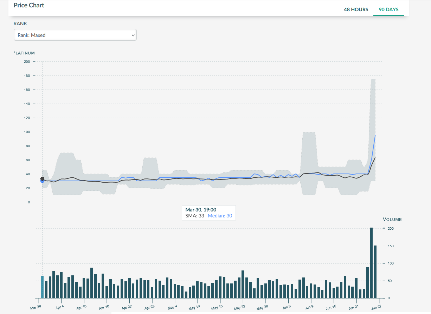The width and height of the screenshot is (431, 314).
Task: Click the RANK label above dropdown
Action: [x=20, y=24]
